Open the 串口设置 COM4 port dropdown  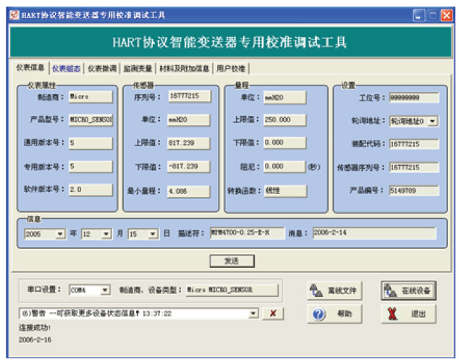click(x=106, y=290)
